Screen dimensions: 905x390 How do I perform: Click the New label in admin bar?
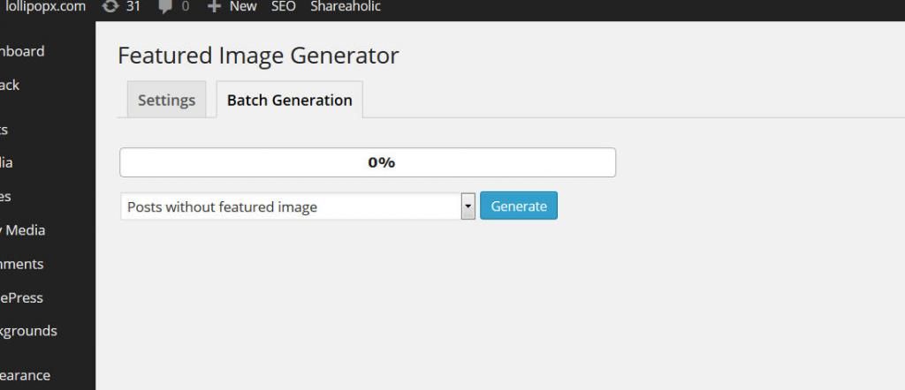click(243, 7)
